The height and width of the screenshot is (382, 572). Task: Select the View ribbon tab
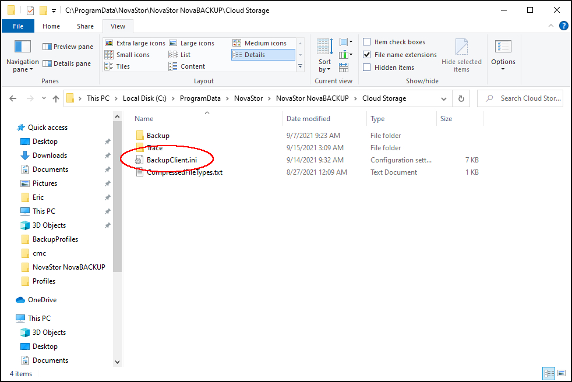tap(118, 26)
